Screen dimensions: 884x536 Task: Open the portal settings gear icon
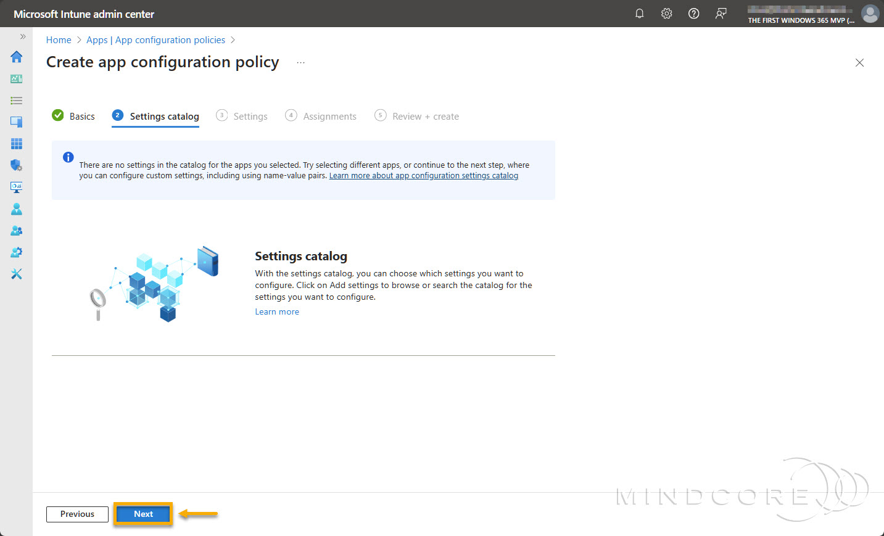(666, 13)
